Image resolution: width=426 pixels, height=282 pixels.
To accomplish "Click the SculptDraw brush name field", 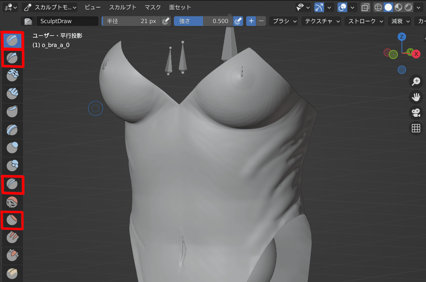I will pyautogui.click(x=67, y=21).
